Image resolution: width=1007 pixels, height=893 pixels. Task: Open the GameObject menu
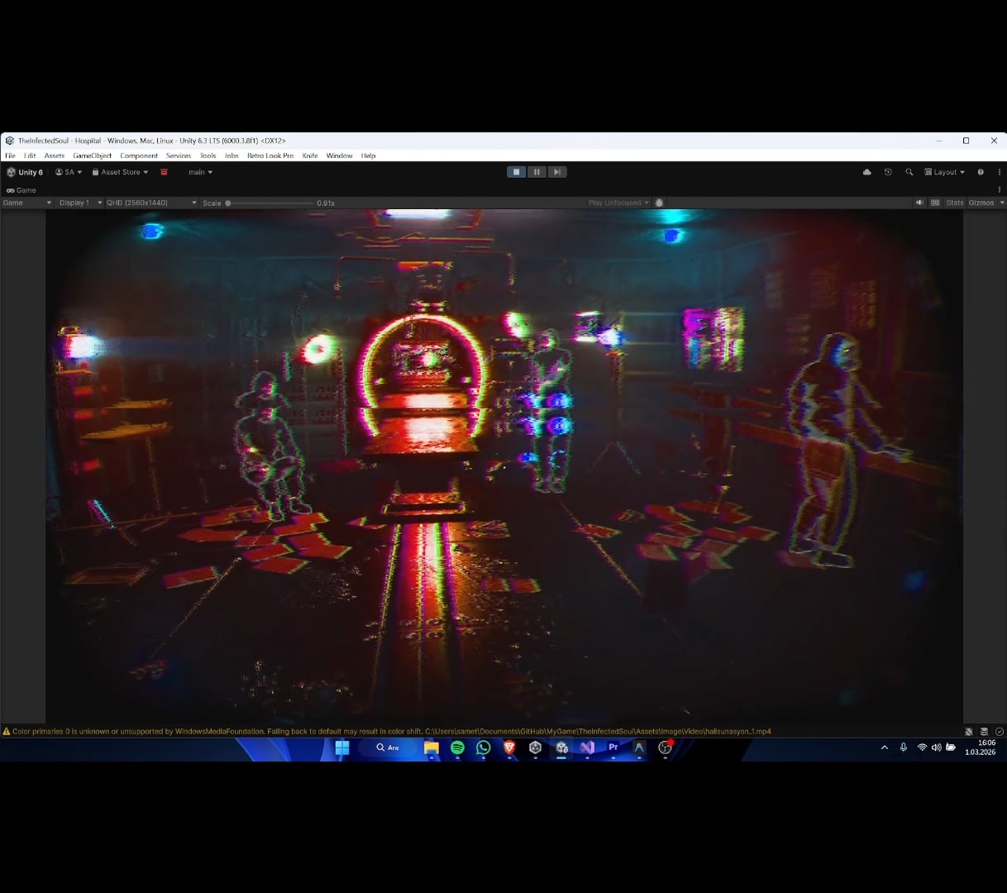click(92, 155)
